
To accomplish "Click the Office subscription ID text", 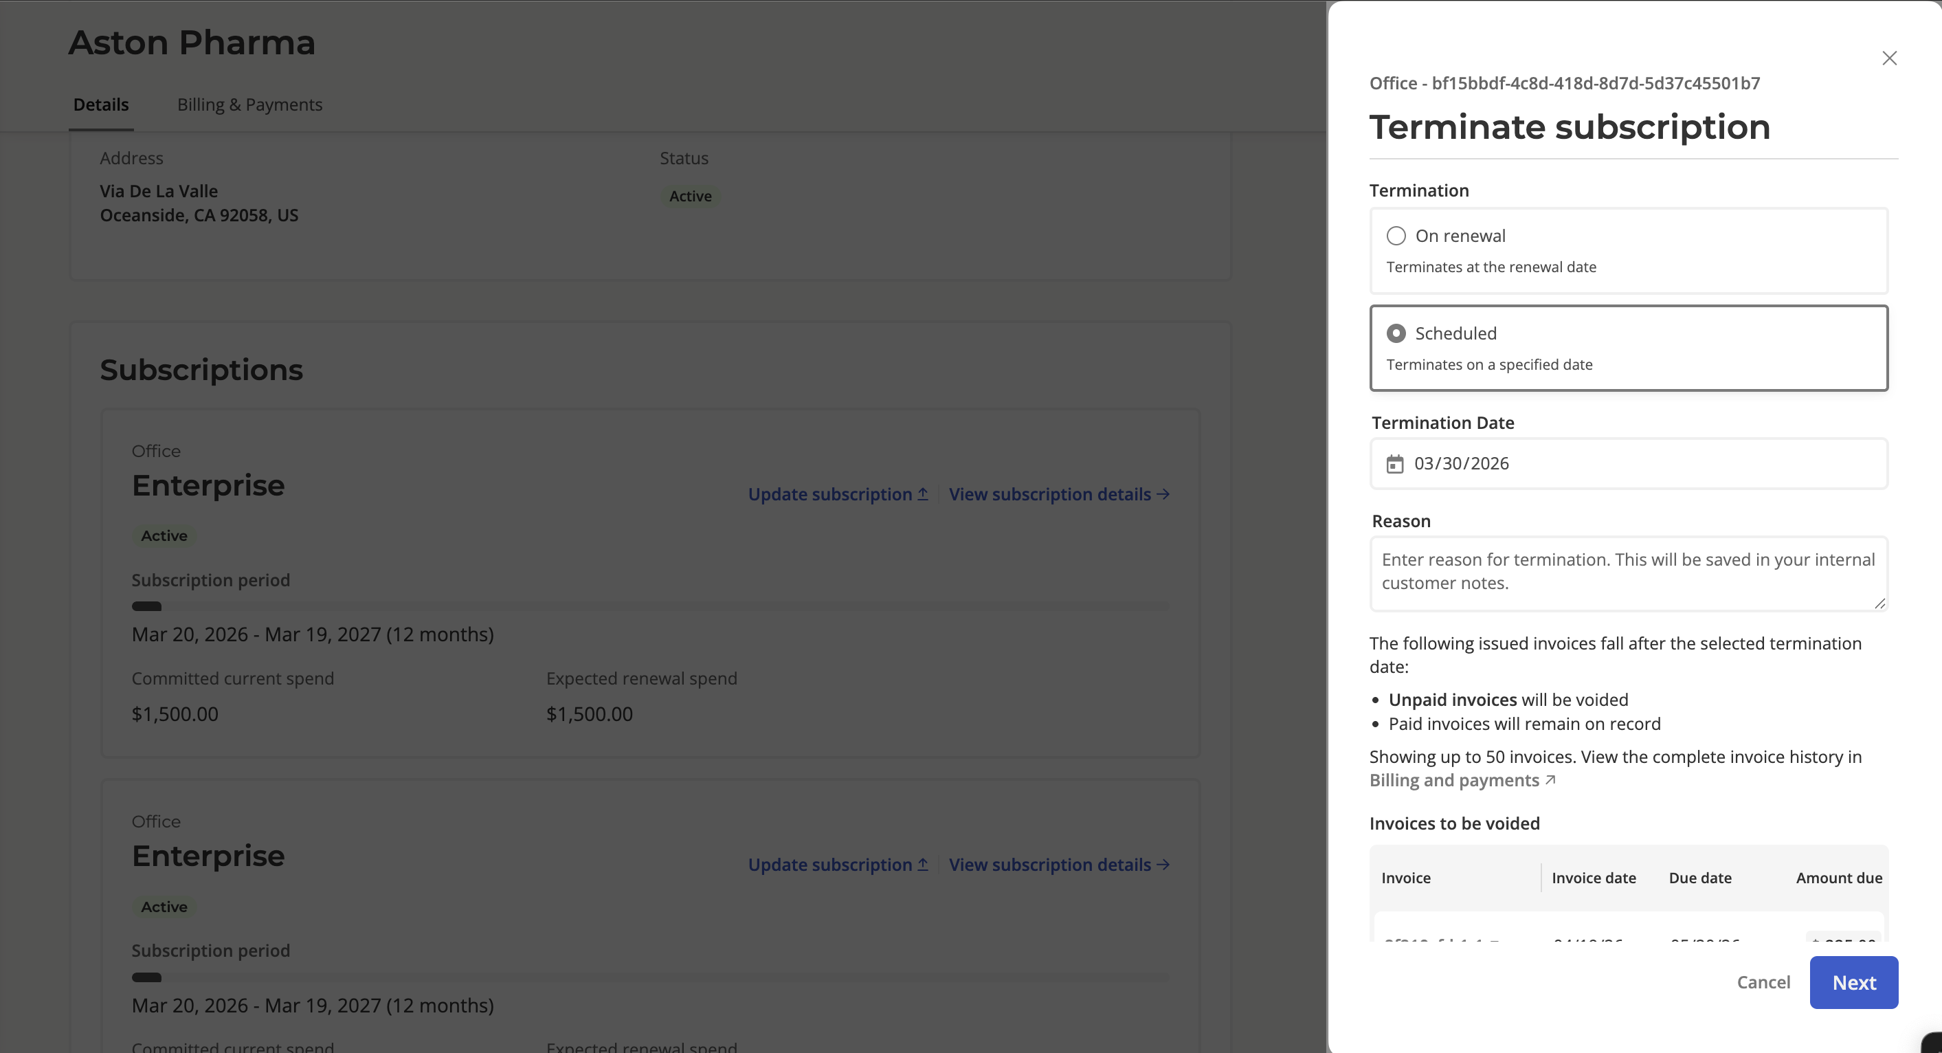I will click(x=1564, y=83).
